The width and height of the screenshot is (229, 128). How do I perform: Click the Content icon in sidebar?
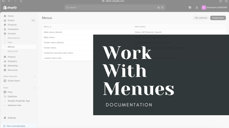point(5,34)
